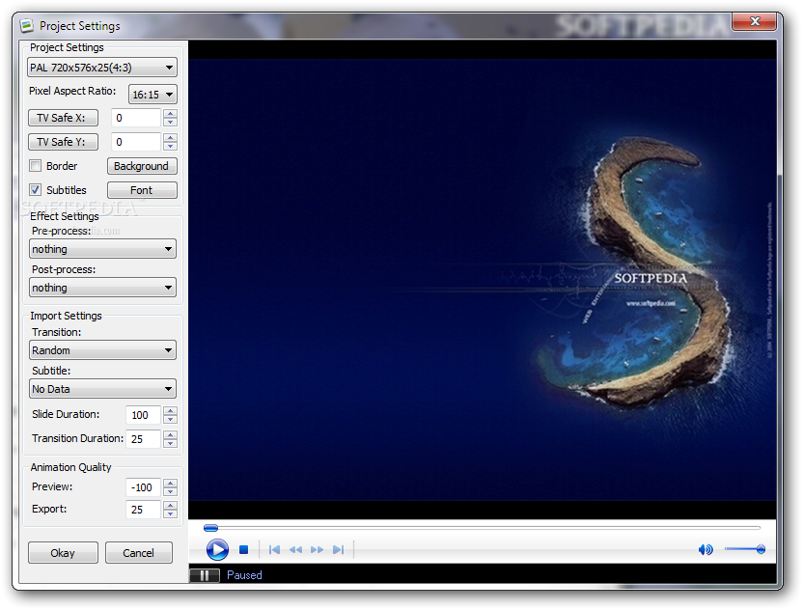Click the video preview image
Screen dimensions: 803x610
483,280
